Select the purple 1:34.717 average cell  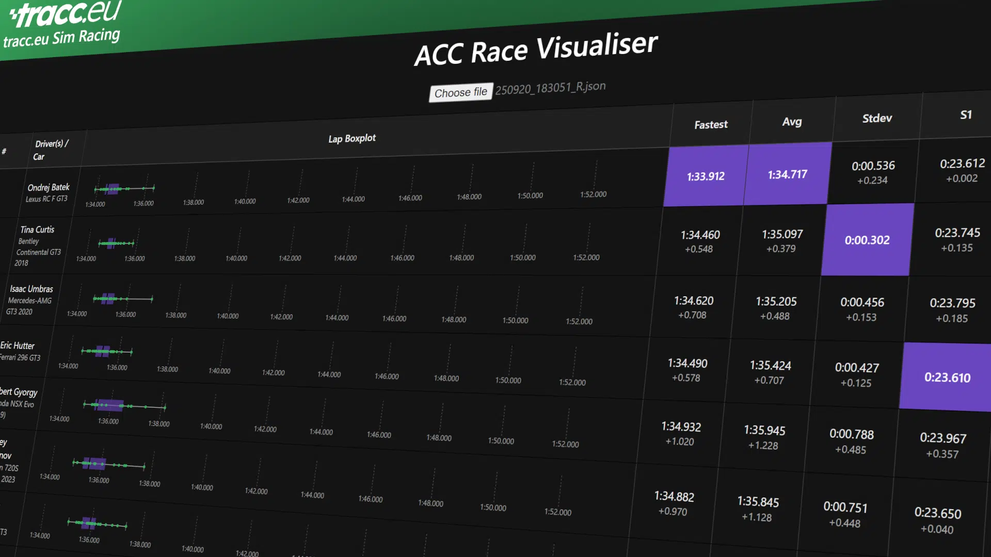787,175
